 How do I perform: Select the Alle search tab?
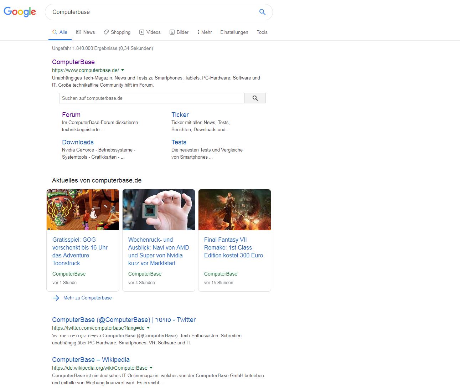[60, 32]
